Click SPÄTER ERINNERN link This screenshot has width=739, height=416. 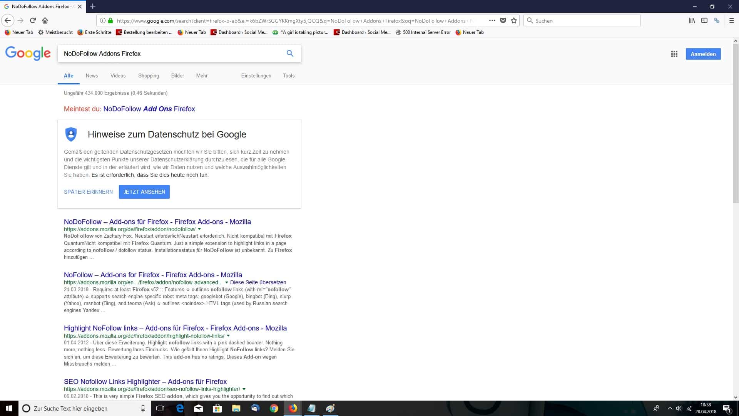tap(88, 192)
